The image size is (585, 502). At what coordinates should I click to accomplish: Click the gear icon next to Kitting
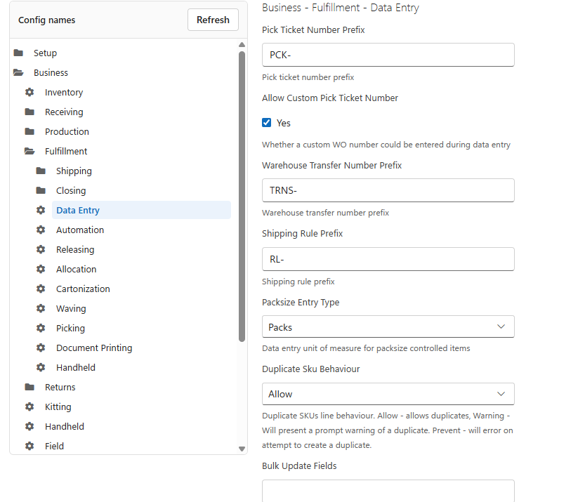(x=29, y=407)
